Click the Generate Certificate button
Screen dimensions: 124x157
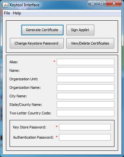(42, 30)
